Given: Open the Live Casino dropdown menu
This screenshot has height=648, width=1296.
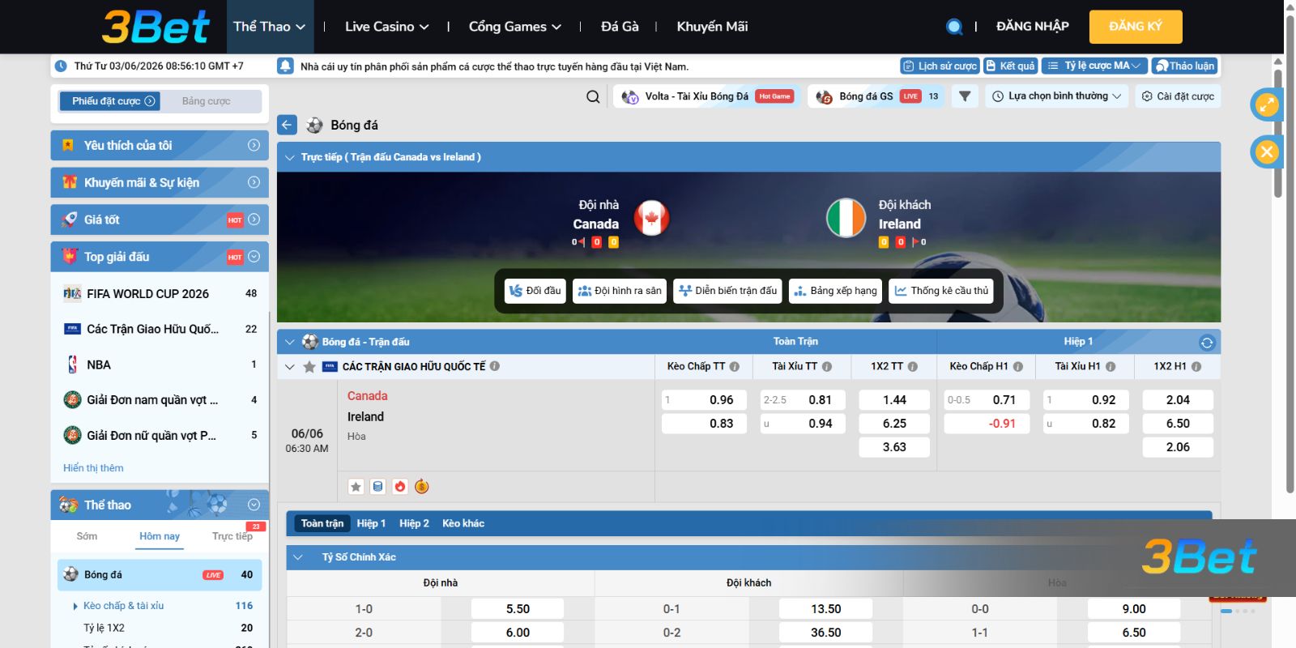Looking at the screenshot, I should click(x=387, y=27).
